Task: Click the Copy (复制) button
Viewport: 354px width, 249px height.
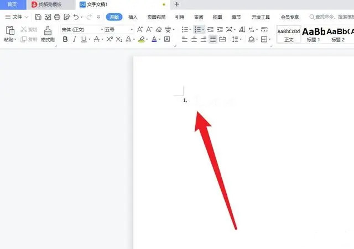Action: click(29, 39)
